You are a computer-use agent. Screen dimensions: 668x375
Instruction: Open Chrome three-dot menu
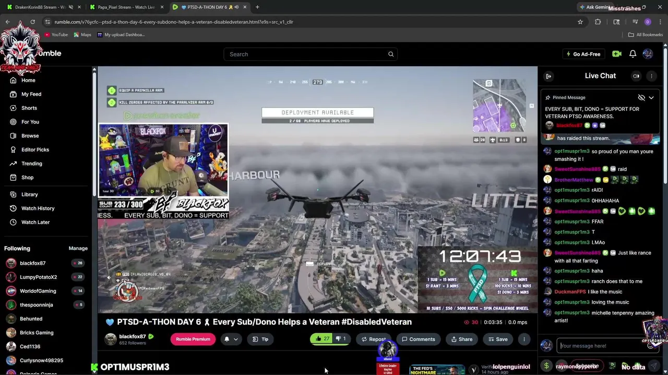(659, 22)
